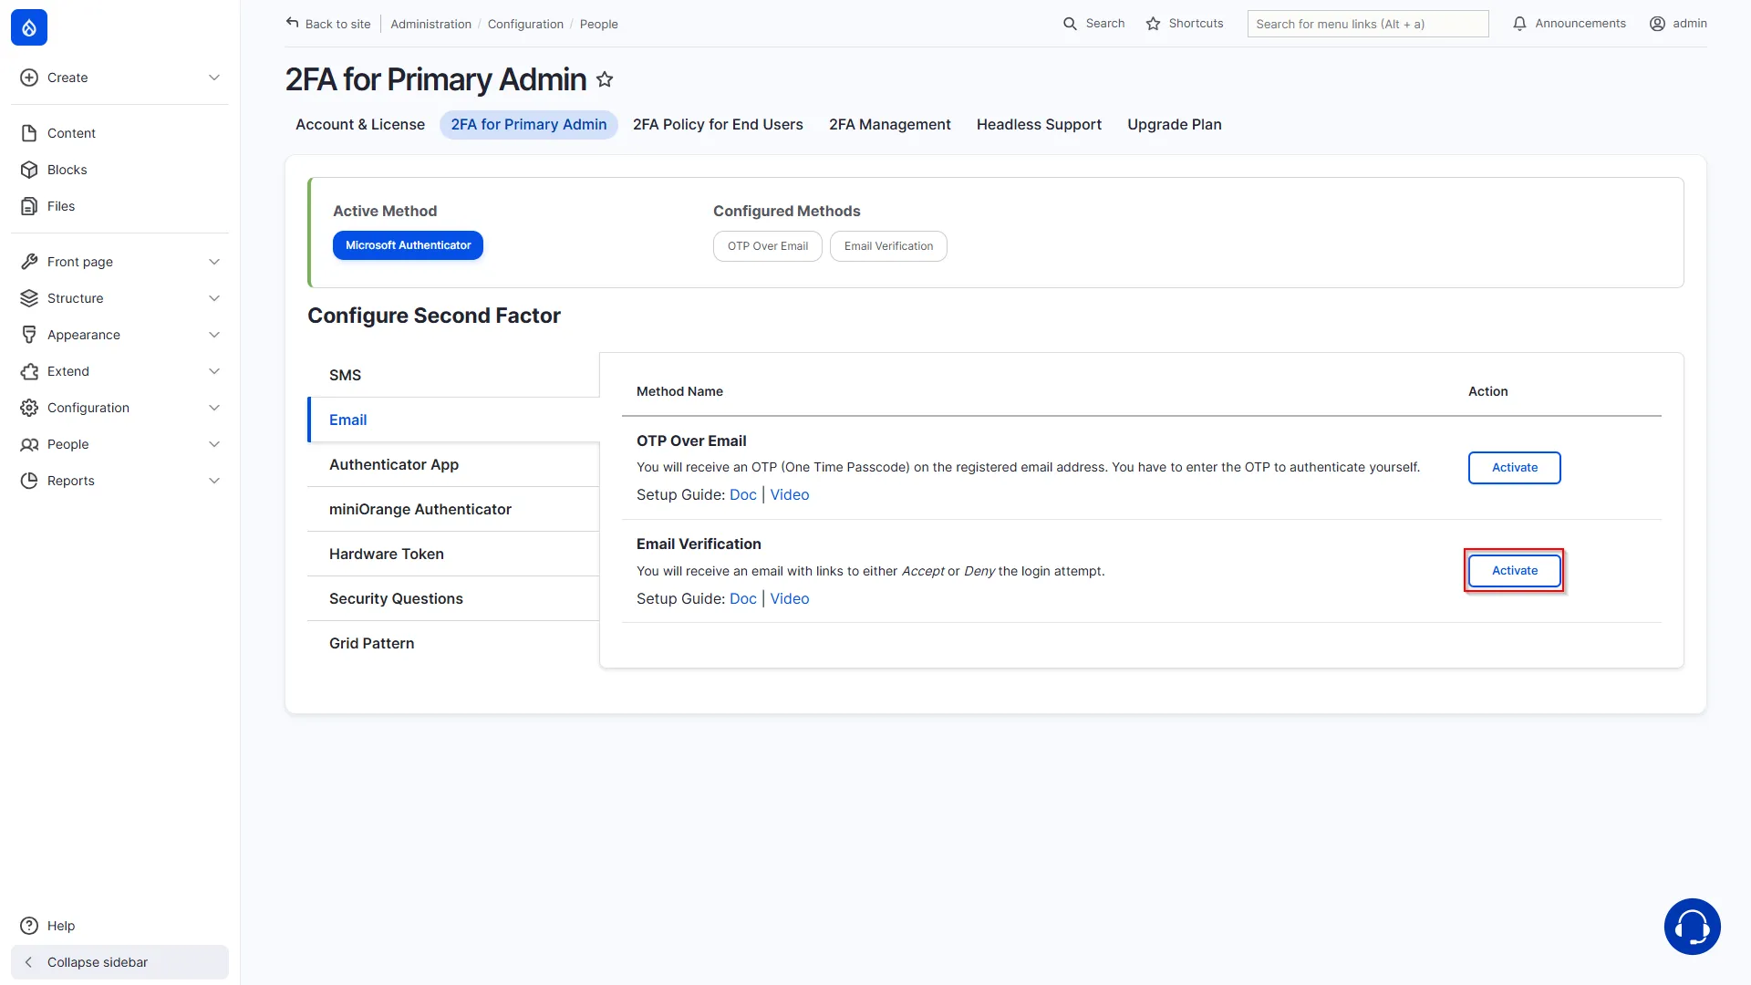Image resolution: width=1751 pixels, height=985 pixels.
Task: Click the Back to site arrow icon
Action: (x=292, y=23)
